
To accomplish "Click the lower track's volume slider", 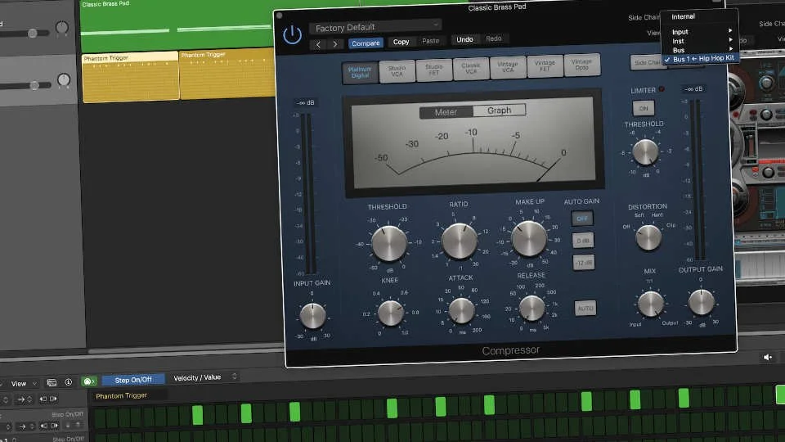I will pyautogui.click(x=34, y=86).
